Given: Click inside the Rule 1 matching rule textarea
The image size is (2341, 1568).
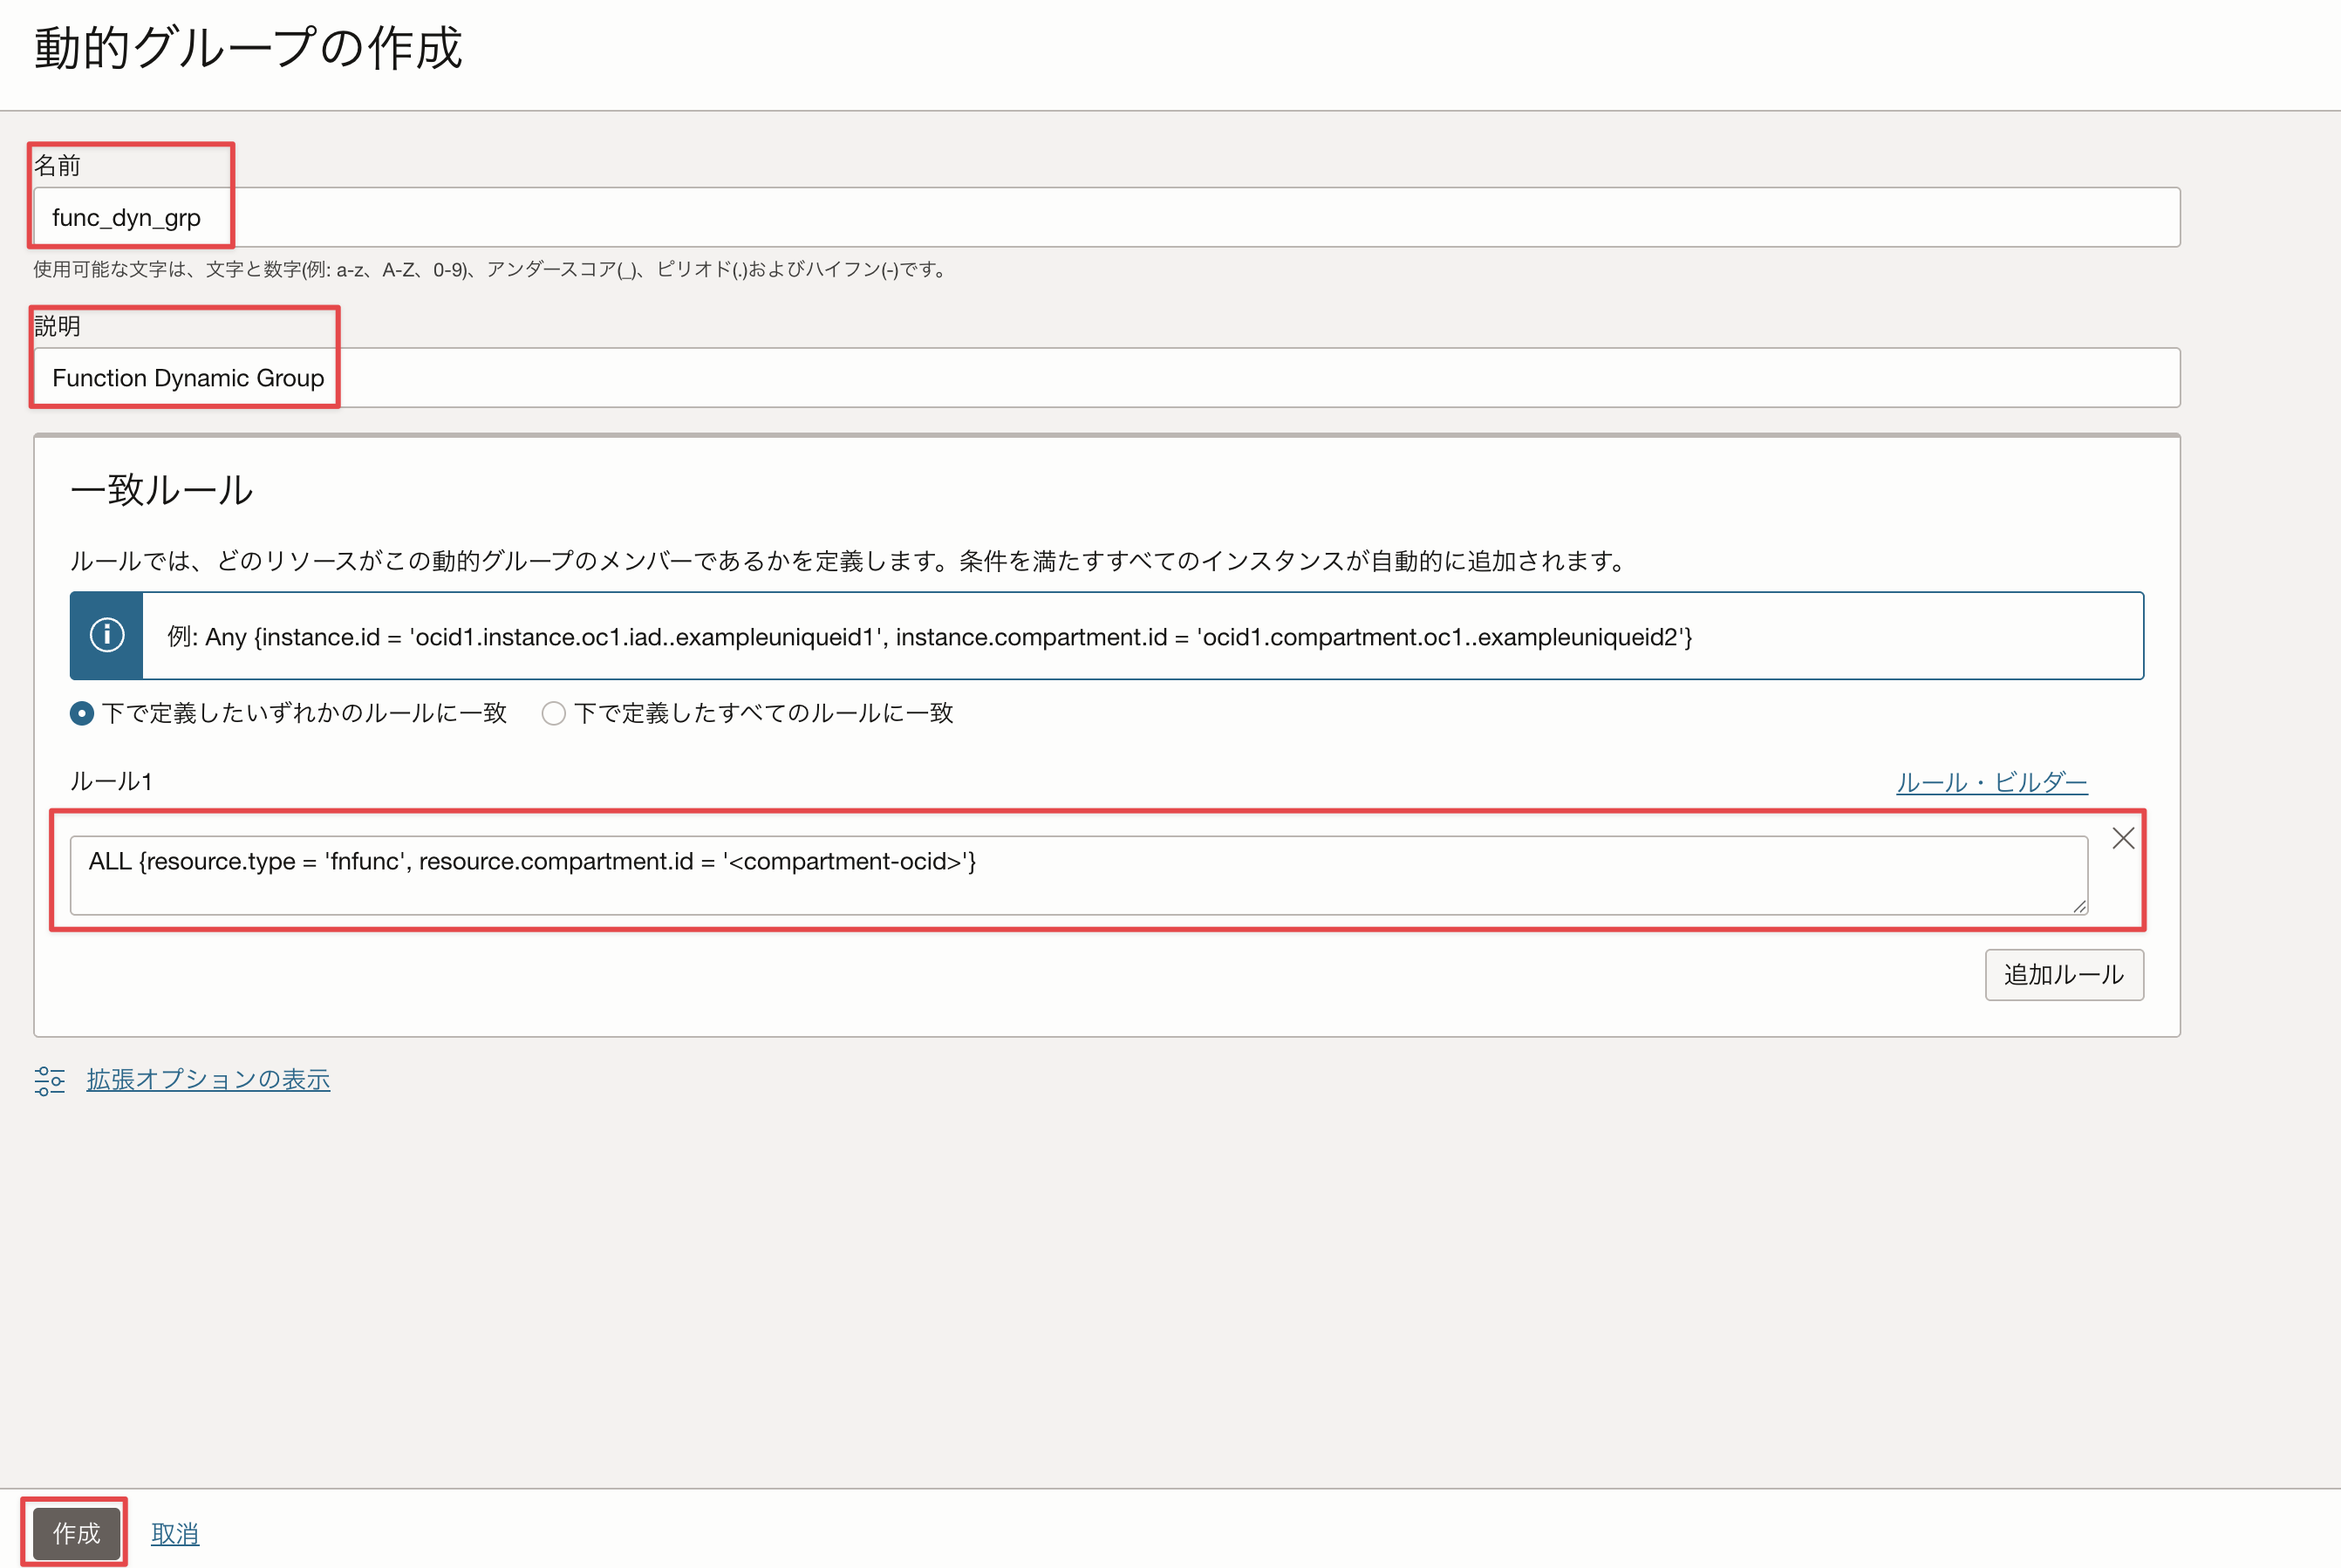Looking at the screenshot, I should [x=1078, y=875].
